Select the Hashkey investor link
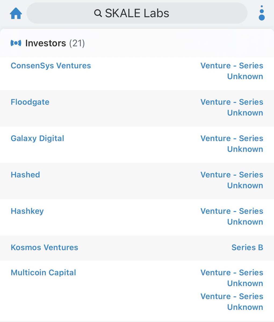 click(x=27, y=211)
